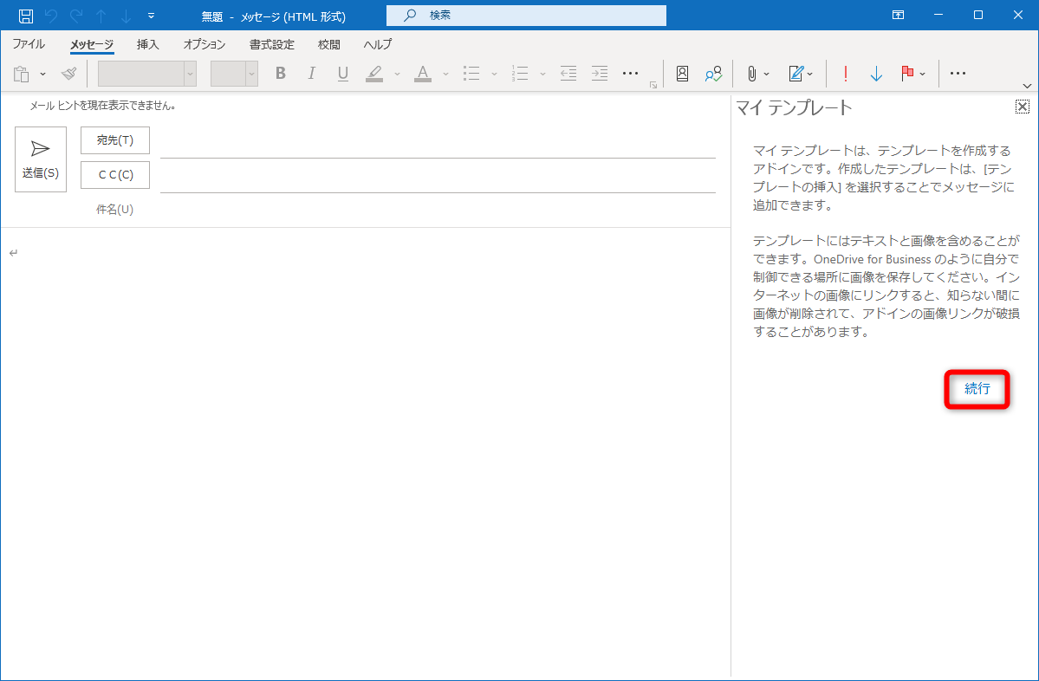The width and height of the screenshot is (1039, 681).
Task: Select the text highlight color swatch
Action: [373, 73]
